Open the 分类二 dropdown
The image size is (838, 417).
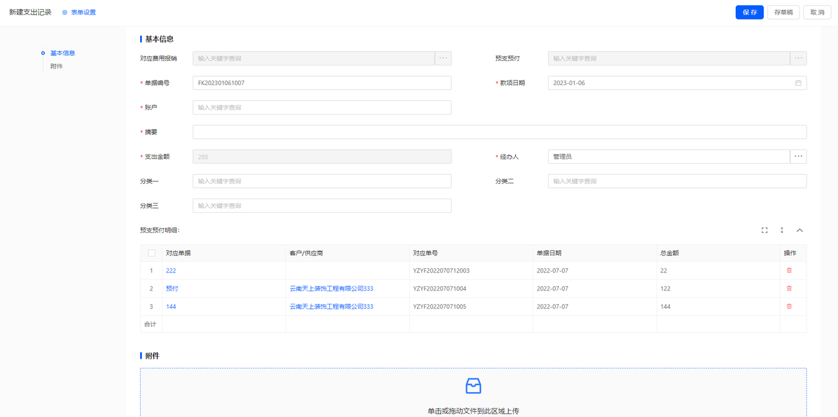pyautogui.click(x=677, y=181)
